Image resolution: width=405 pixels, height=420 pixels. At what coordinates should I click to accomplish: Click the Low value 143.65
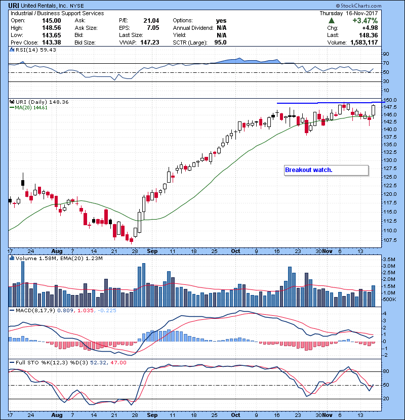coord(52,35)
